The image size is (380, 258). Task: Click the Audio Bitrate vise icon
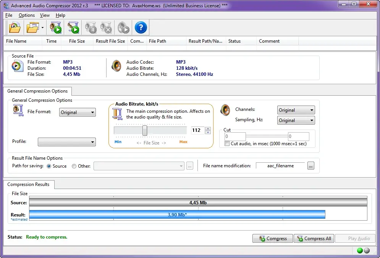(117, 114)
